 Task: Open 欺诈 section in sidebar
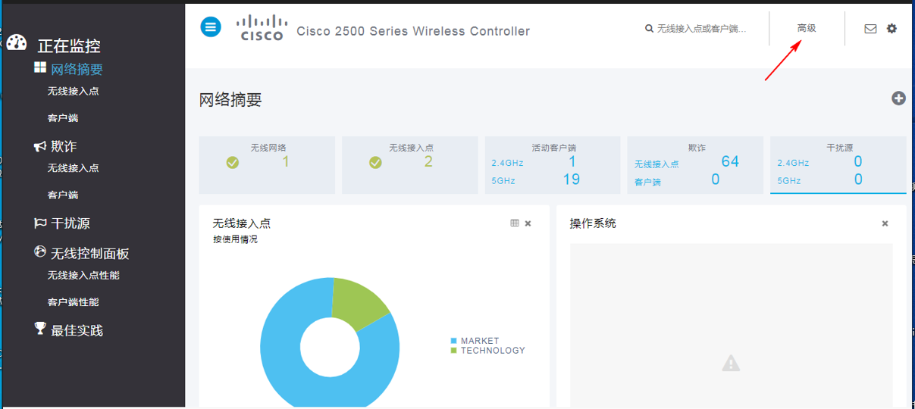point(64,146)
